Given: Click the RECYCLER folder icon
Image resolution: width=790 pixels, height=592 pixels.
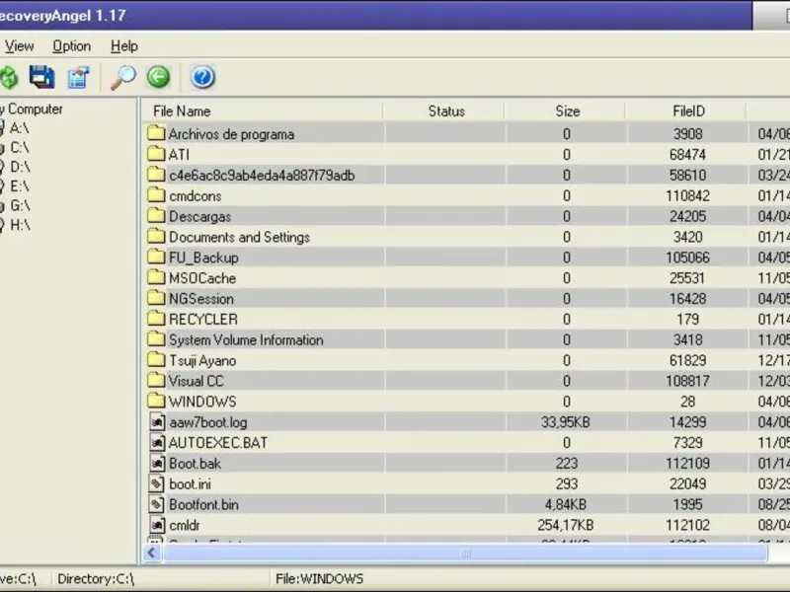Looking at the screenshot, I should click(156, 319).
